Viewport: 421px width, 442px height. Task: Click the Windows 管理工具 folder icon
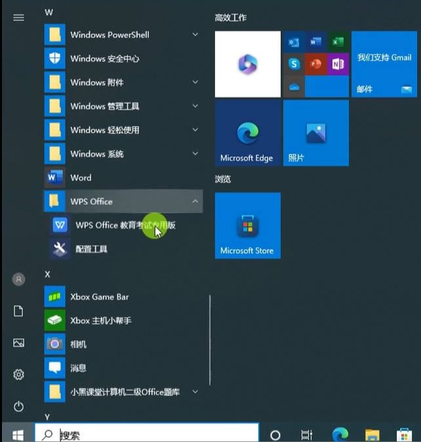(55, 106)
